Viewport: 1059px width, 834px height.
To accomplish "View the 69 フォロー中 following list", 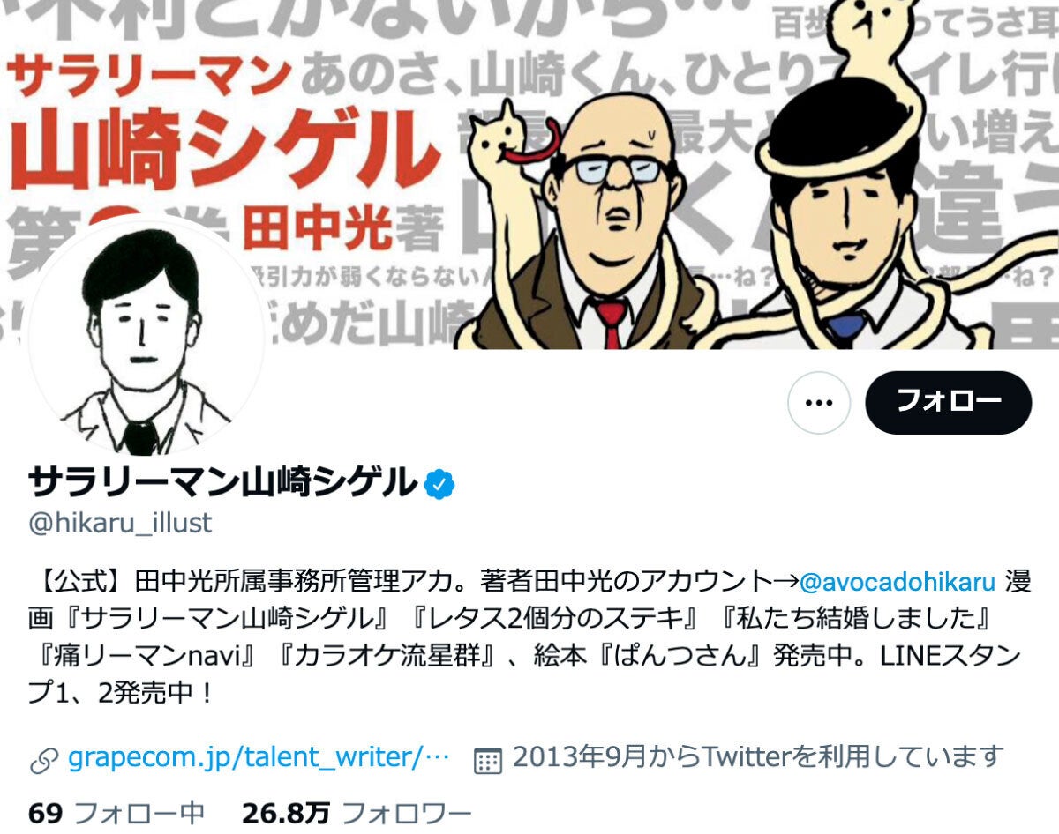I will (x=116, y=813).
